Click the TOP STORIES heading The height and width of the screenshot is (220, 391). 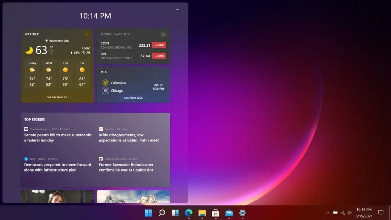(34, 120)
